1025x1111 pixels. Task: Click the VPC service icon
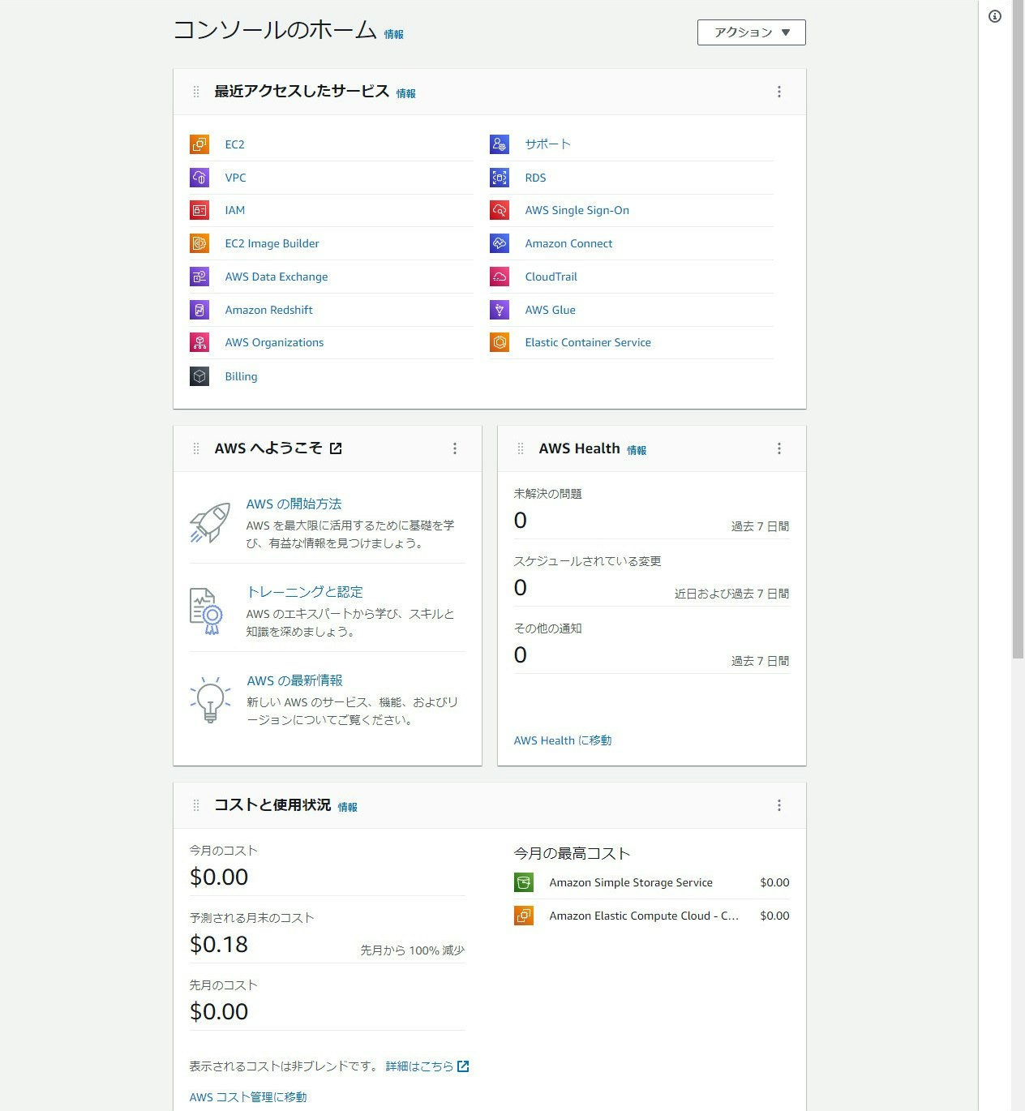199,178
